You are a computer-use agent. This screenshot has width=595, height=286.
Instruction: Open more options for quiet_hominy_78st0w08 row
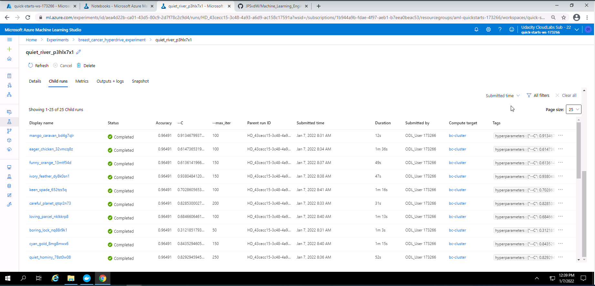click(560, 257)
